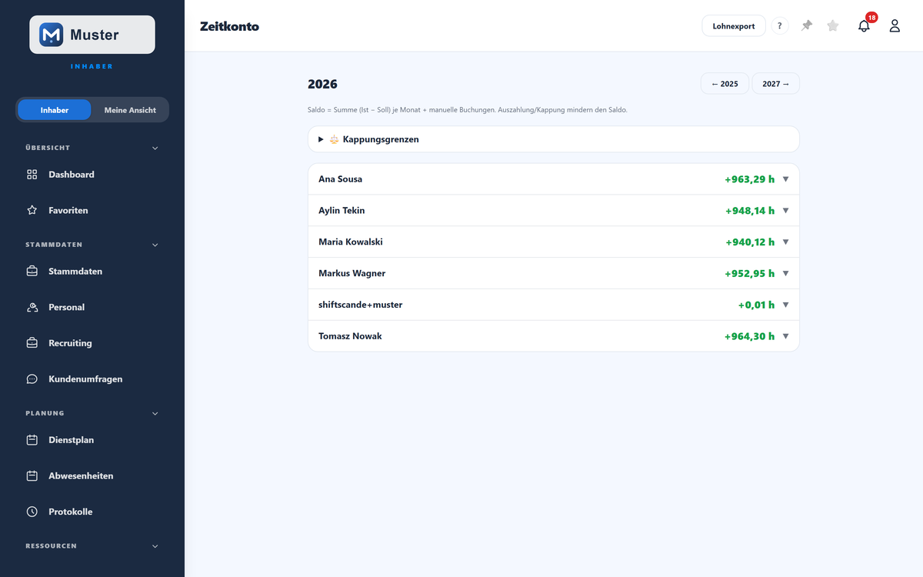Expand shiftscande+muster row arrow

coord(785,305)
